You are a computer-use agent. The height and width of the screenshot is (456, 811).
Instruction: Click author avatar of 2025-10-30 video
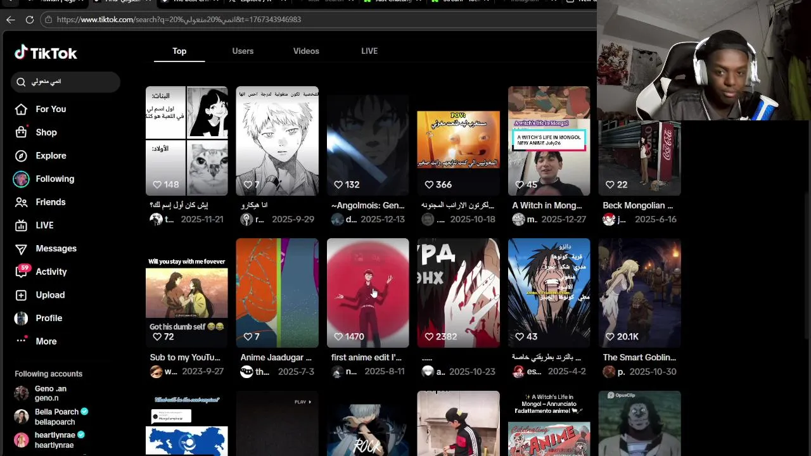pyautogui.click(x=609, y=372)
